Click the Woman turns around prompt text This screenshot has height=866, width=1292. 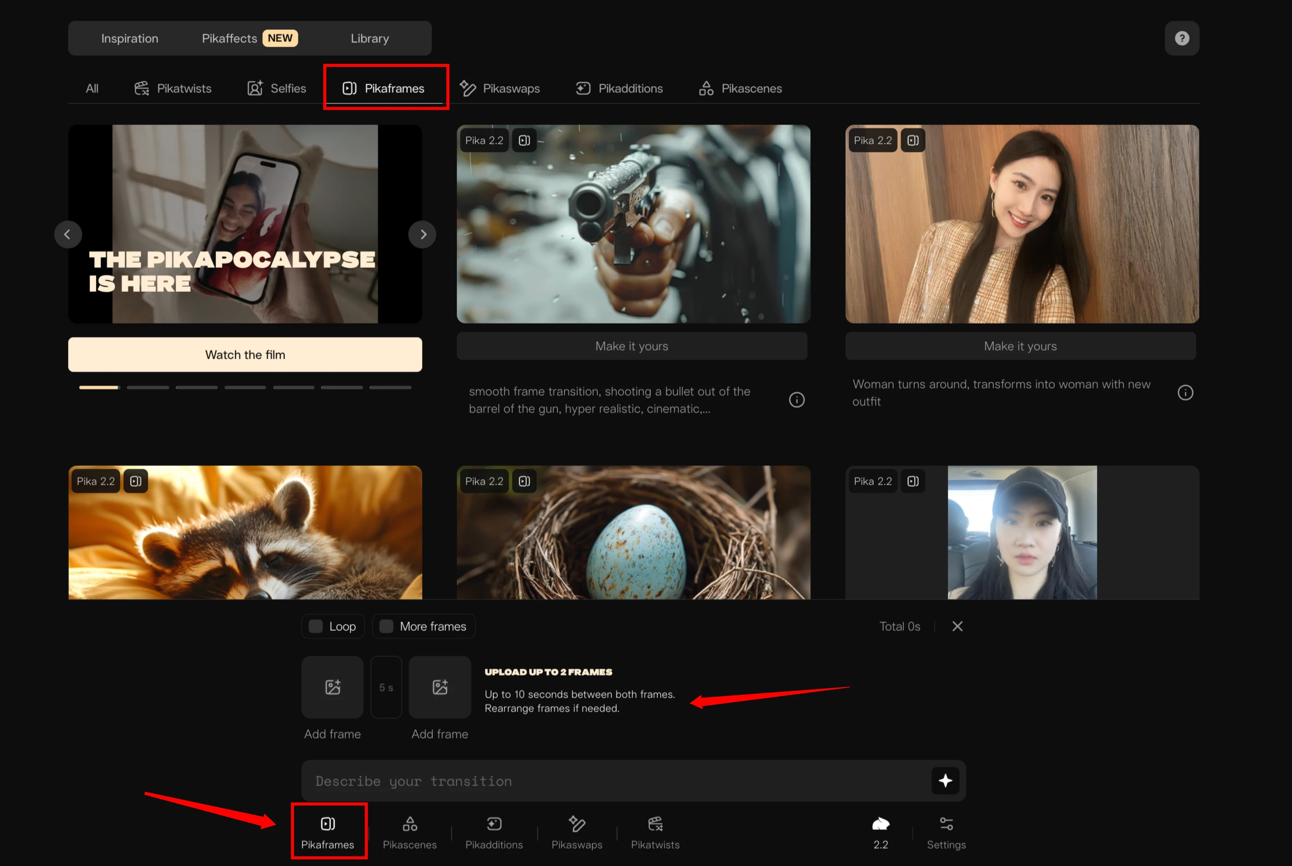[1001, 393]
